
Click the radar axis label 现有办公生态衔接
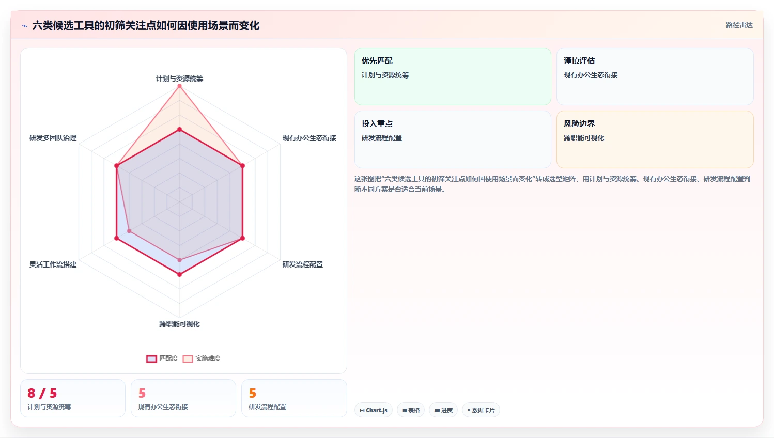pyautogui.click(x=309, y=138)
